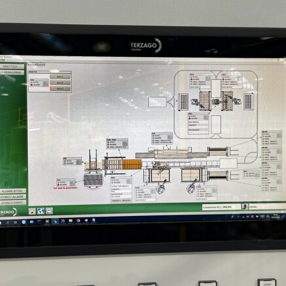This screenshot has width=286, height=286.
Task: Open details icon in bottom right-edge status panel
Action: (x=279, y=182)
